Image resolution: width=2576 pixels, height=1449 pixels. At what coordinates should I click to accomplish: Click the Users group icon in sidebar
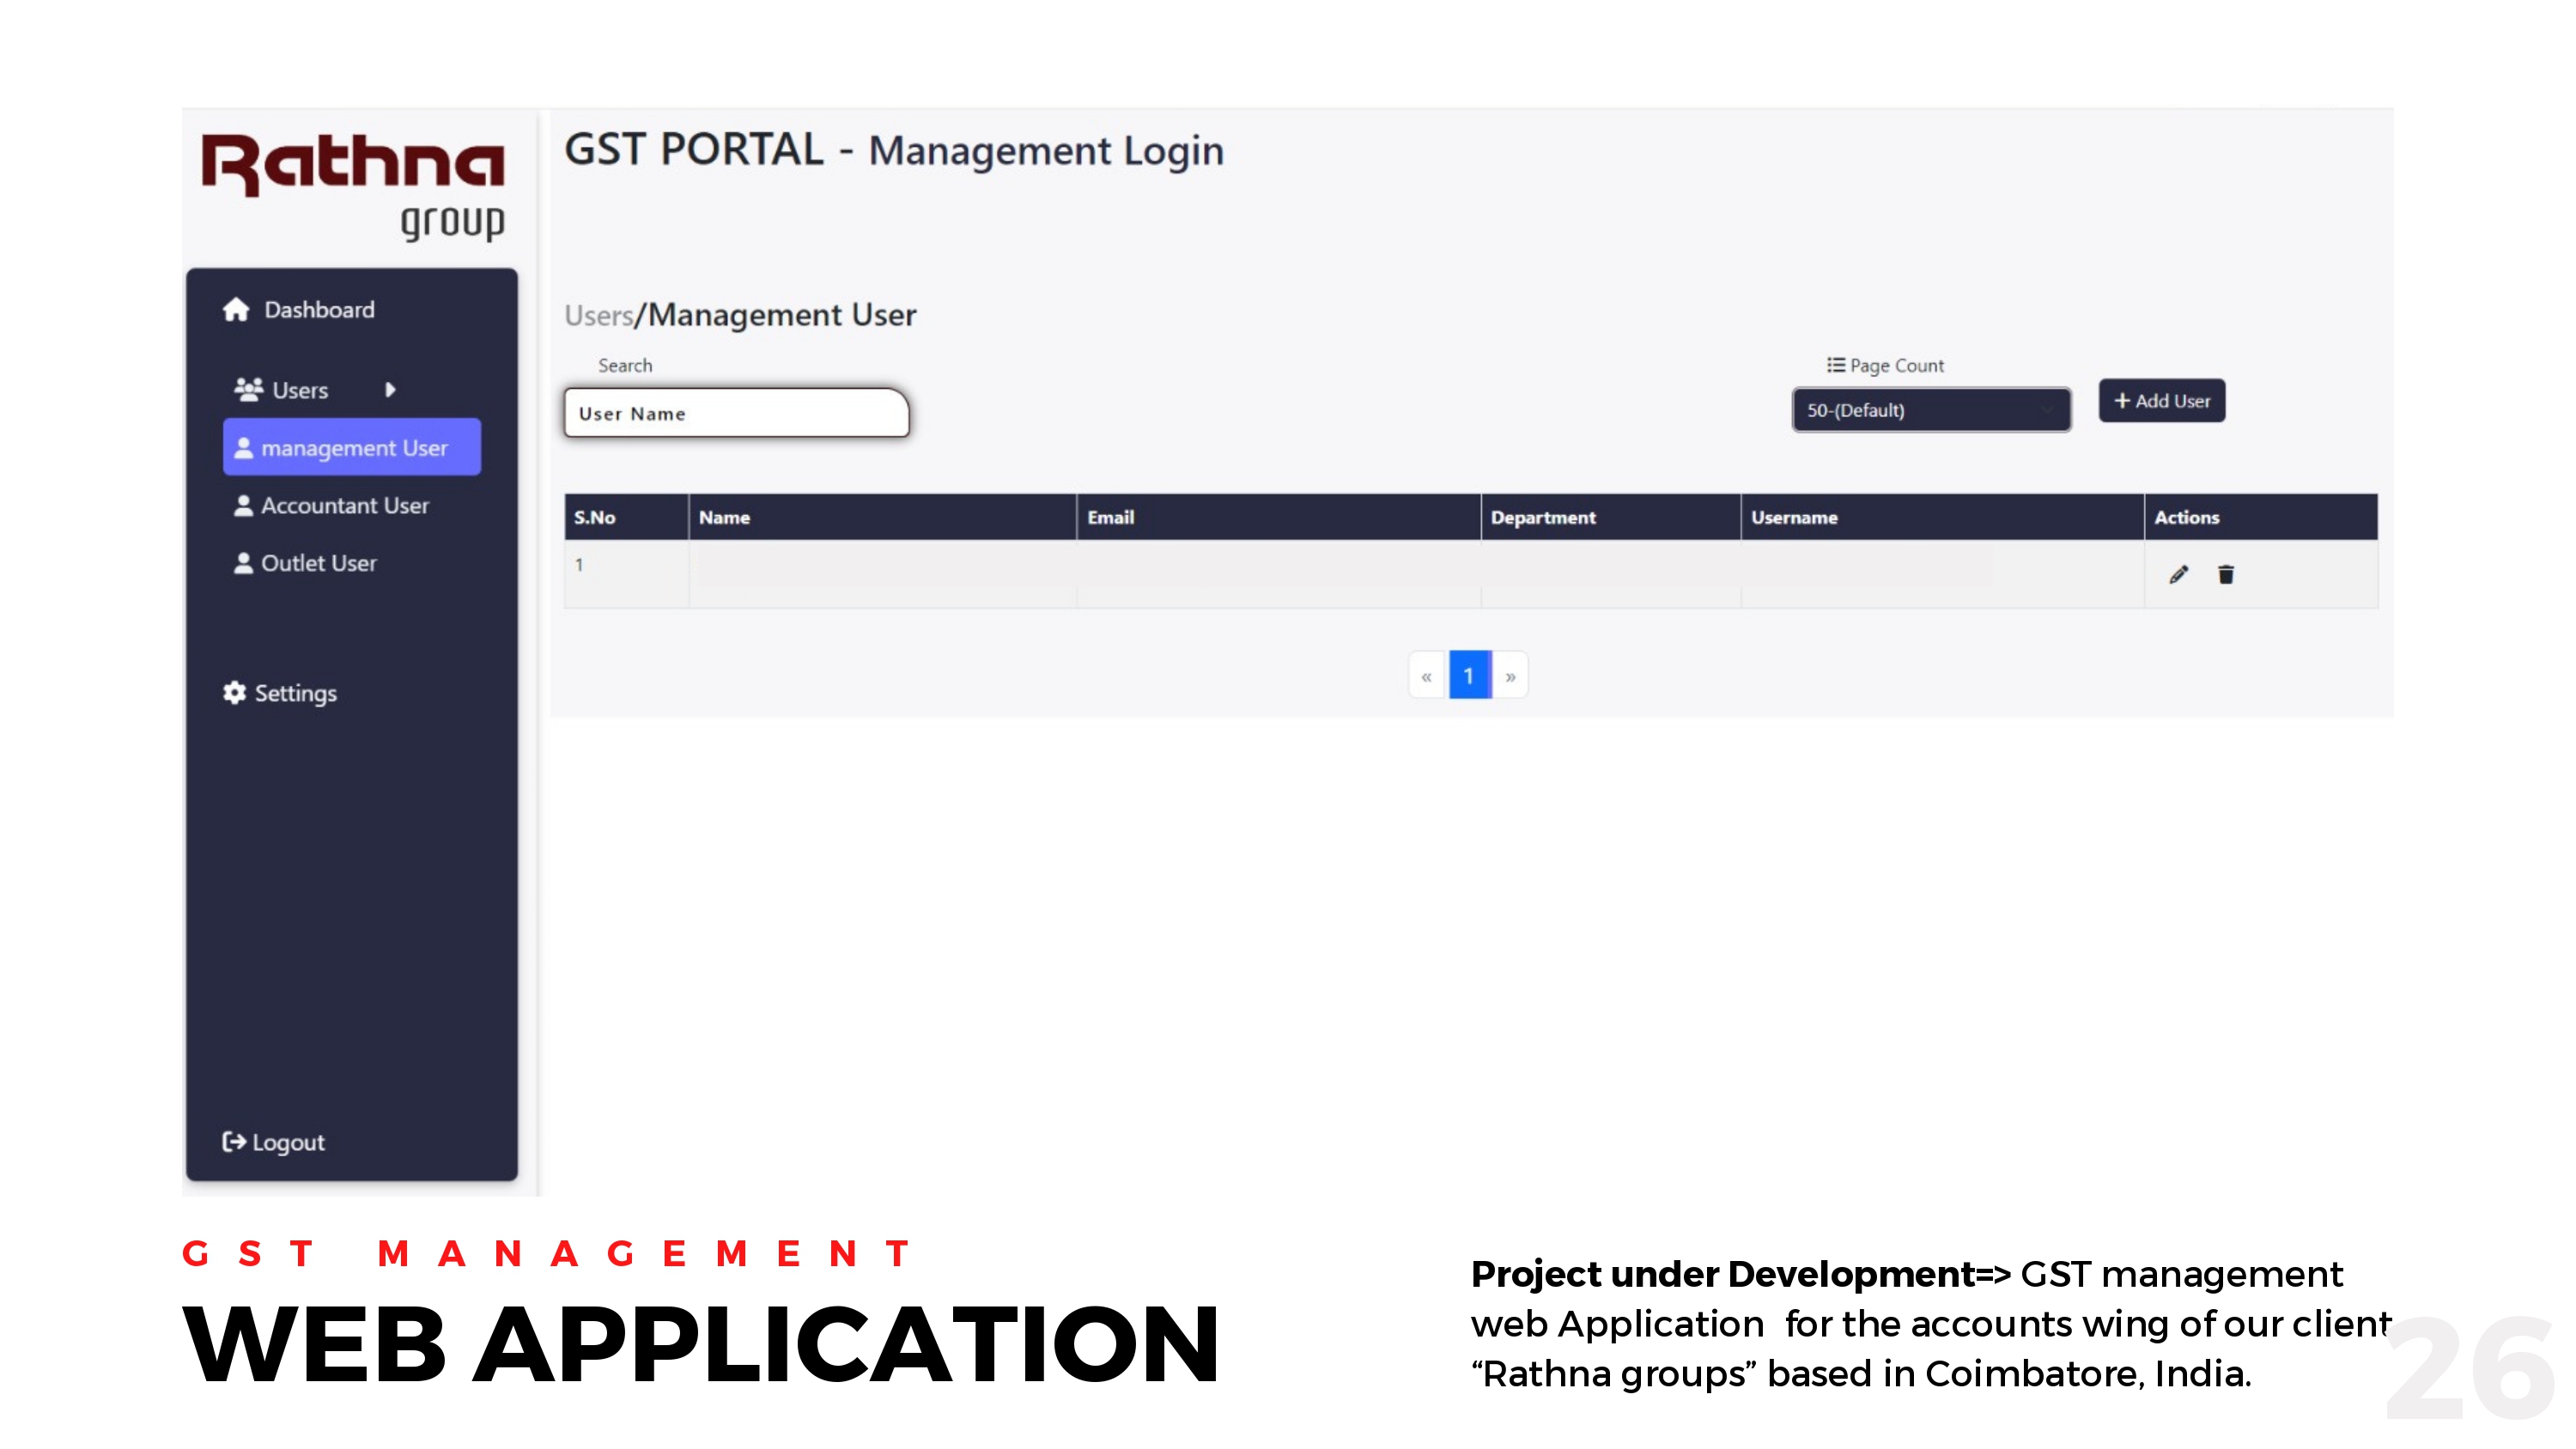click(x=248, y=389)
